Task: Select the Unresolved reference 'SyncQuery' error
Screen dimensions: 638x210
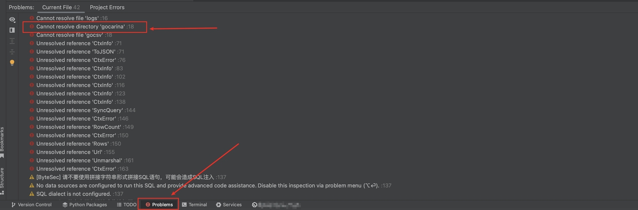Action: (x=86, y=110)
